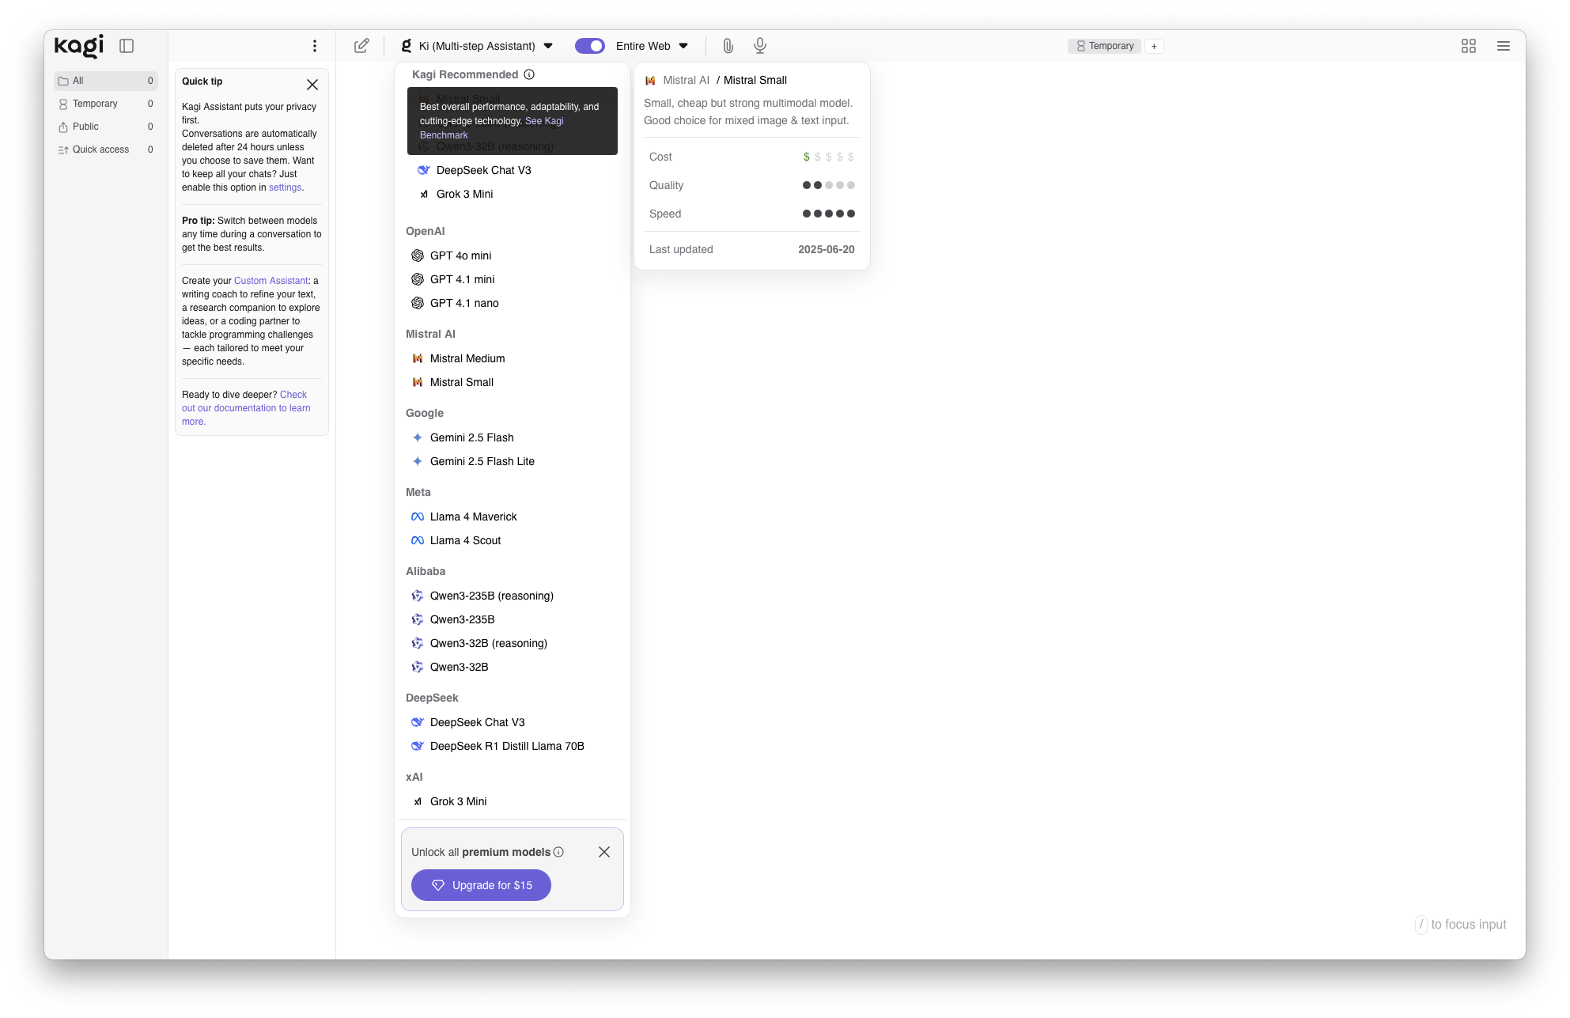Viewport: 1570px width, 1018px height.
Task: Click info icon beside Kagi Recommended
Action: (529, 74)
